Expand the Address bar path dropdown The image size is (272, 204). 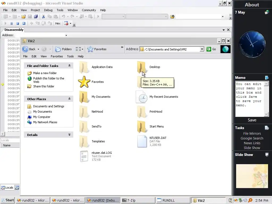tap(202, 49)
